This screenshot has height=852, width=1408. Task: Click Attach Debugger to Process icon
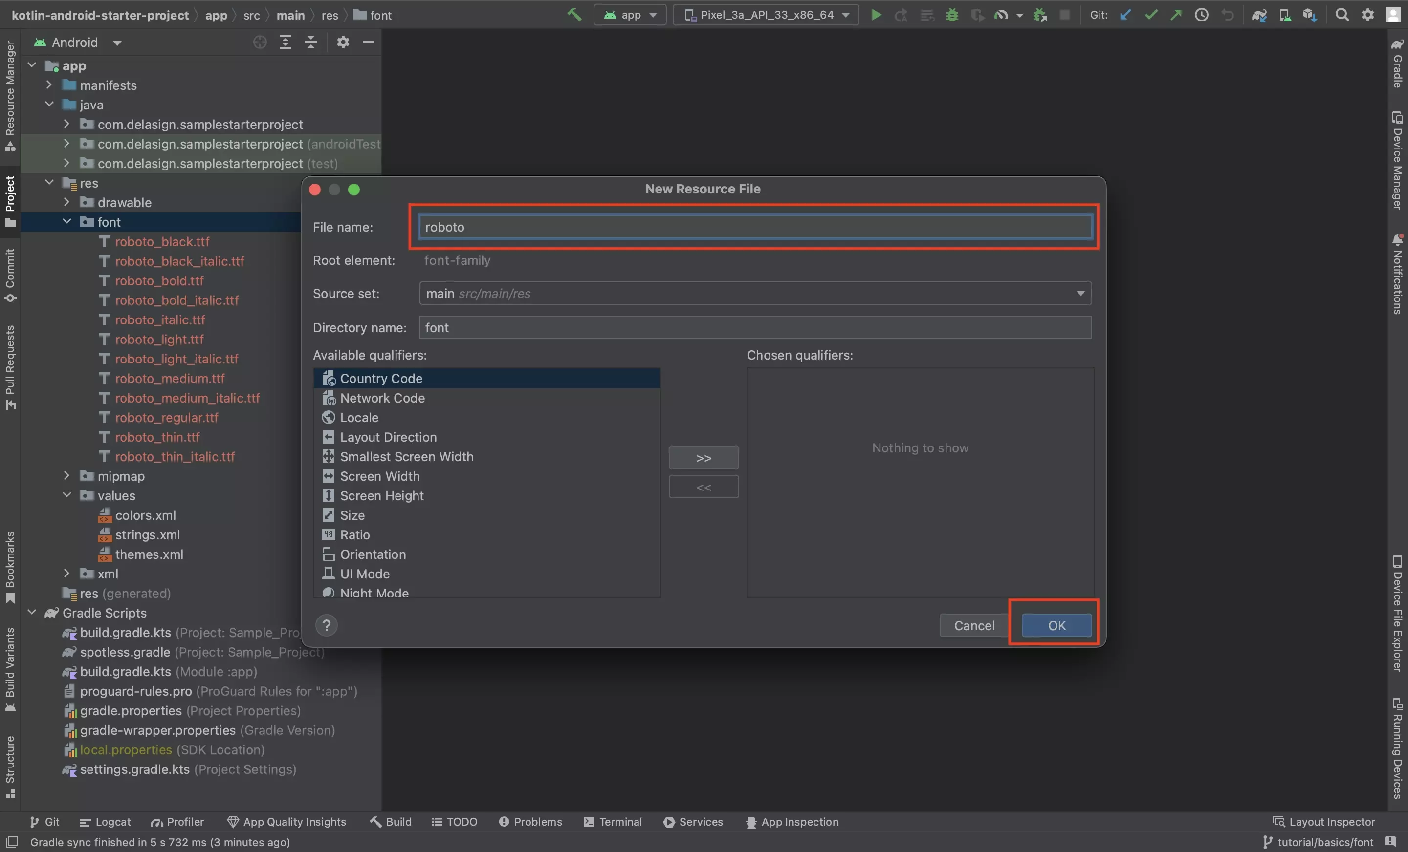(x=1040, y=15)
